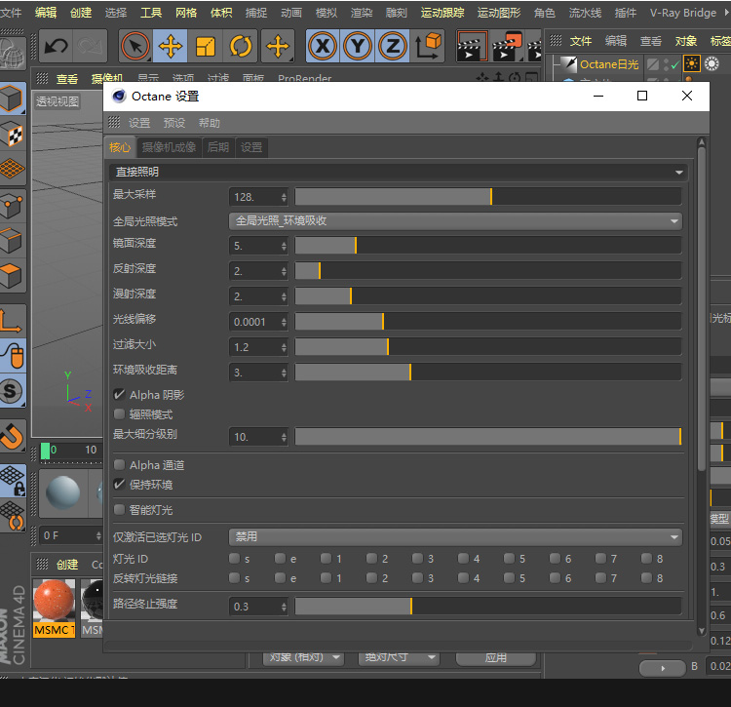This screenshot has width=731, height=707.
Task: Select Points mode icon
Action: [12, 206]
